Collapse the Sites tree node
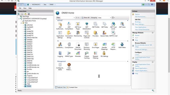This screenshot has height=95, width=170. click(21, 23)
